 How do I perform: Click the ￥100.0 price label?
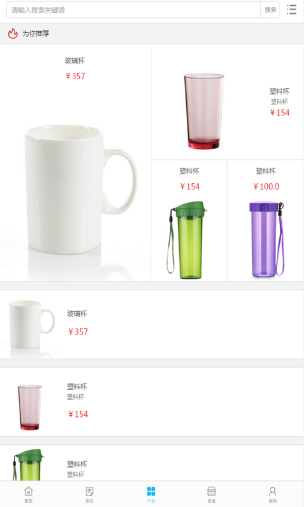[266, 186]
